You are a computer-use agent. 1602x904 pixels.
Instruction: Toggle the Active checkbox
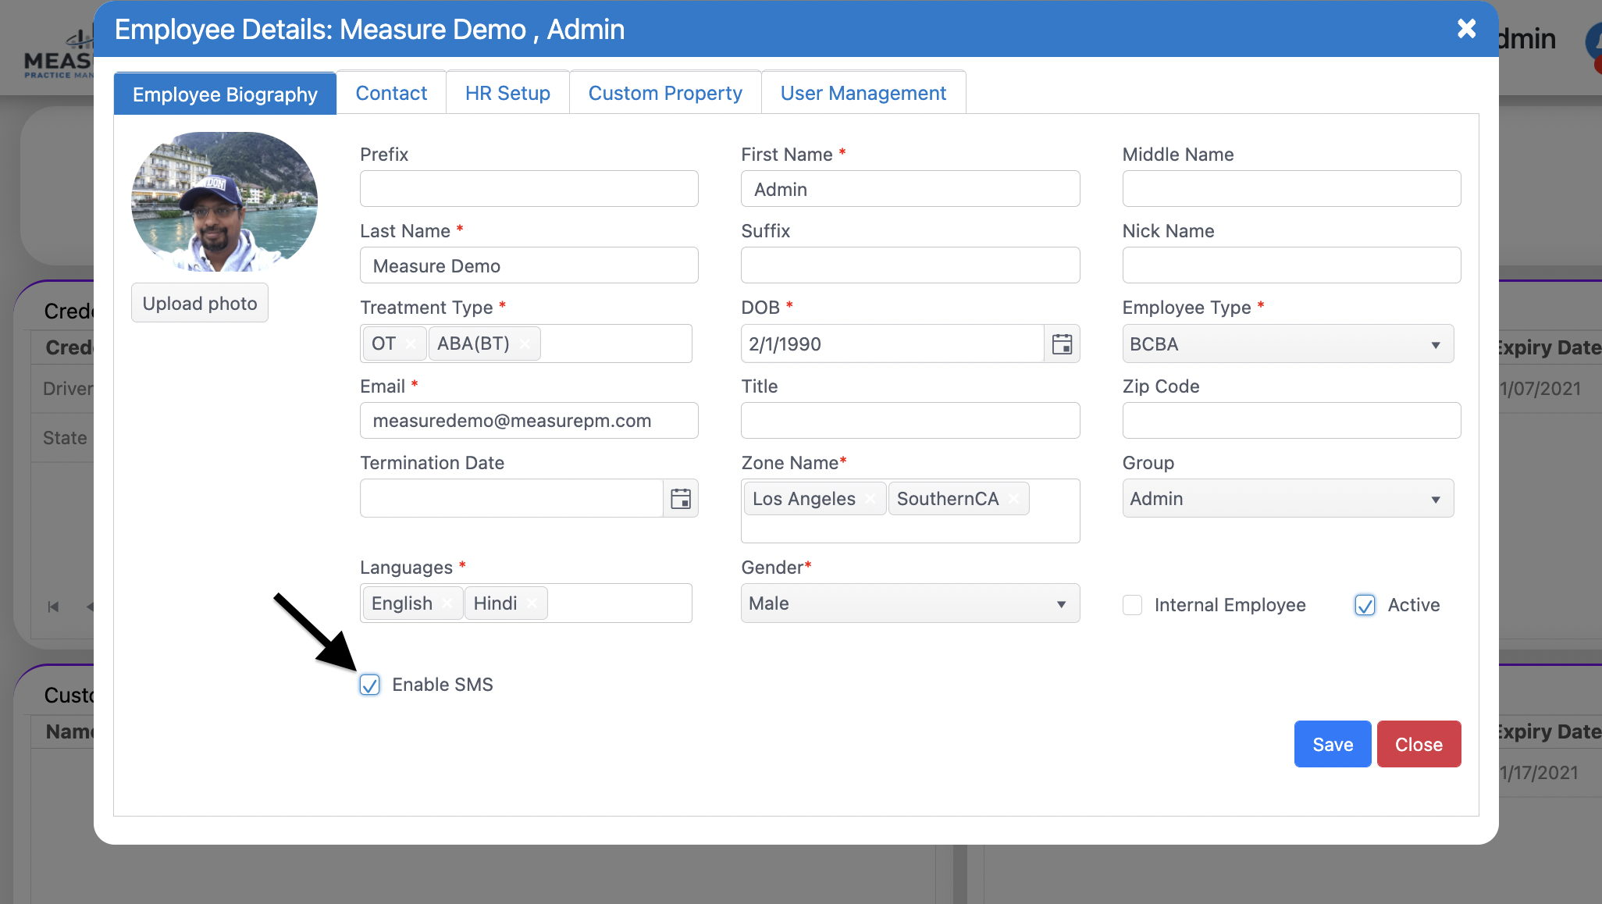point(1365,605)
